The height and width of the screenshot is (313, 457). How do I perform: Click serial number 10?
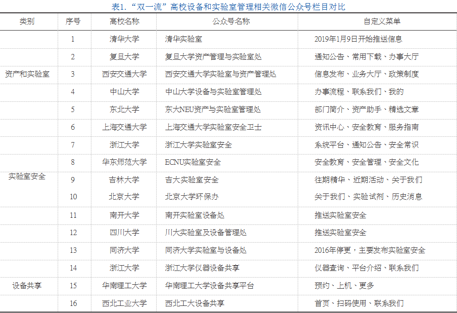point(73,197)
